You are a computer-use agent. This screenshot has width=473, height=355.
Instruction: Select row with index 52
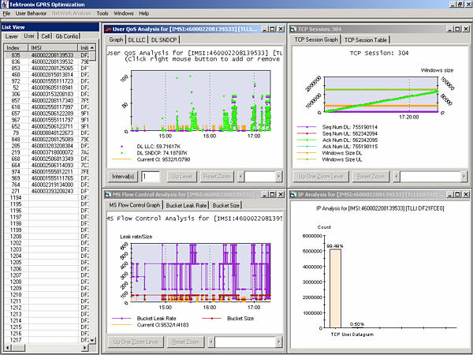tap(47, 88)
